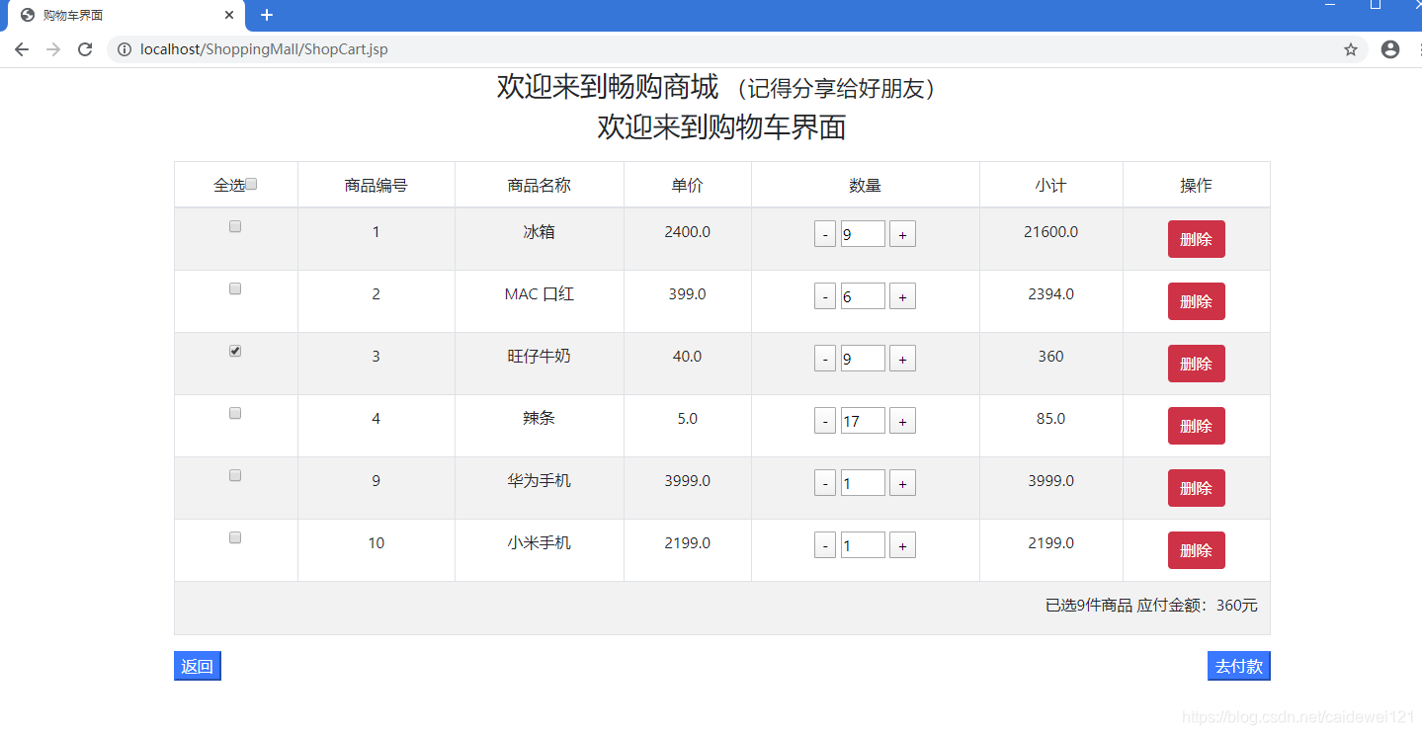Increase 旺仔牛奶 quantity with plus button
The height and width of the screenshot is (735, 1422).
click(x=902, y=359)
